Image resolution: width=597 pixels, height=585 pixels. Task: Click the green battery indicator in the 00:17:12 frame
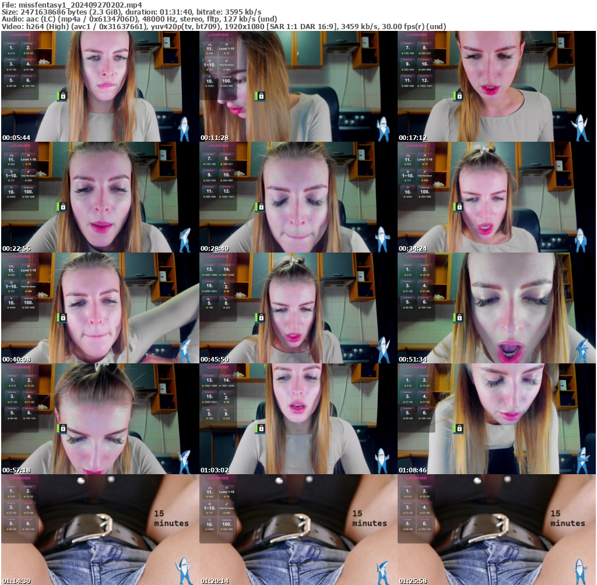coord(454,96)
